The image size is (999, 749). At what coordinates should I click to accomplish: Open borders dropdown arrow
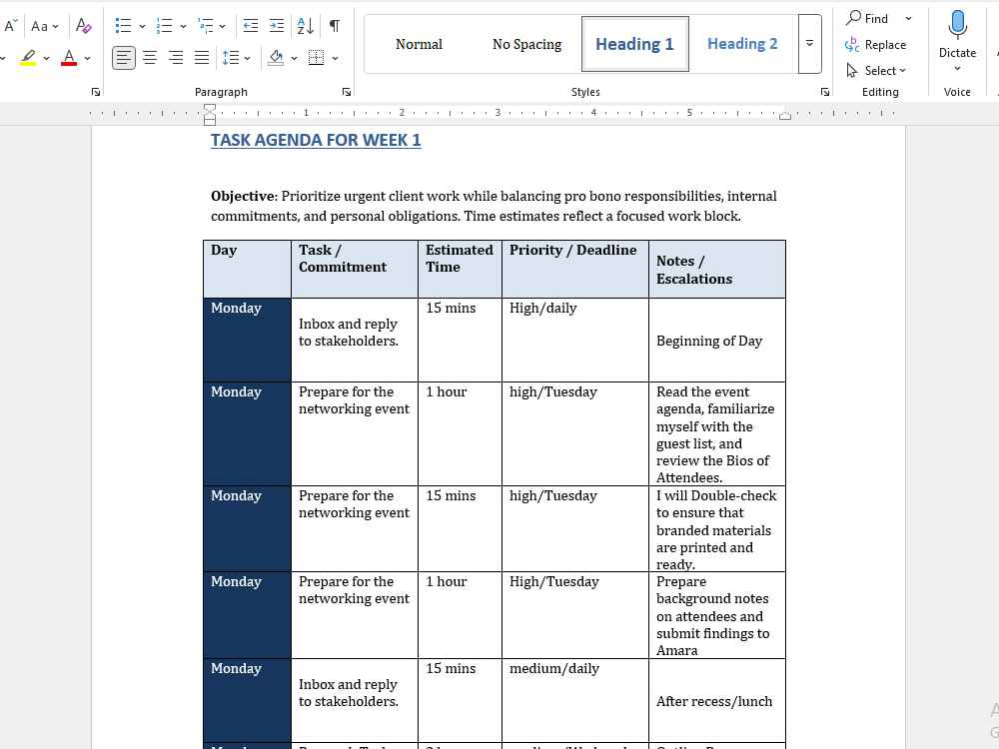click(335, 59)
